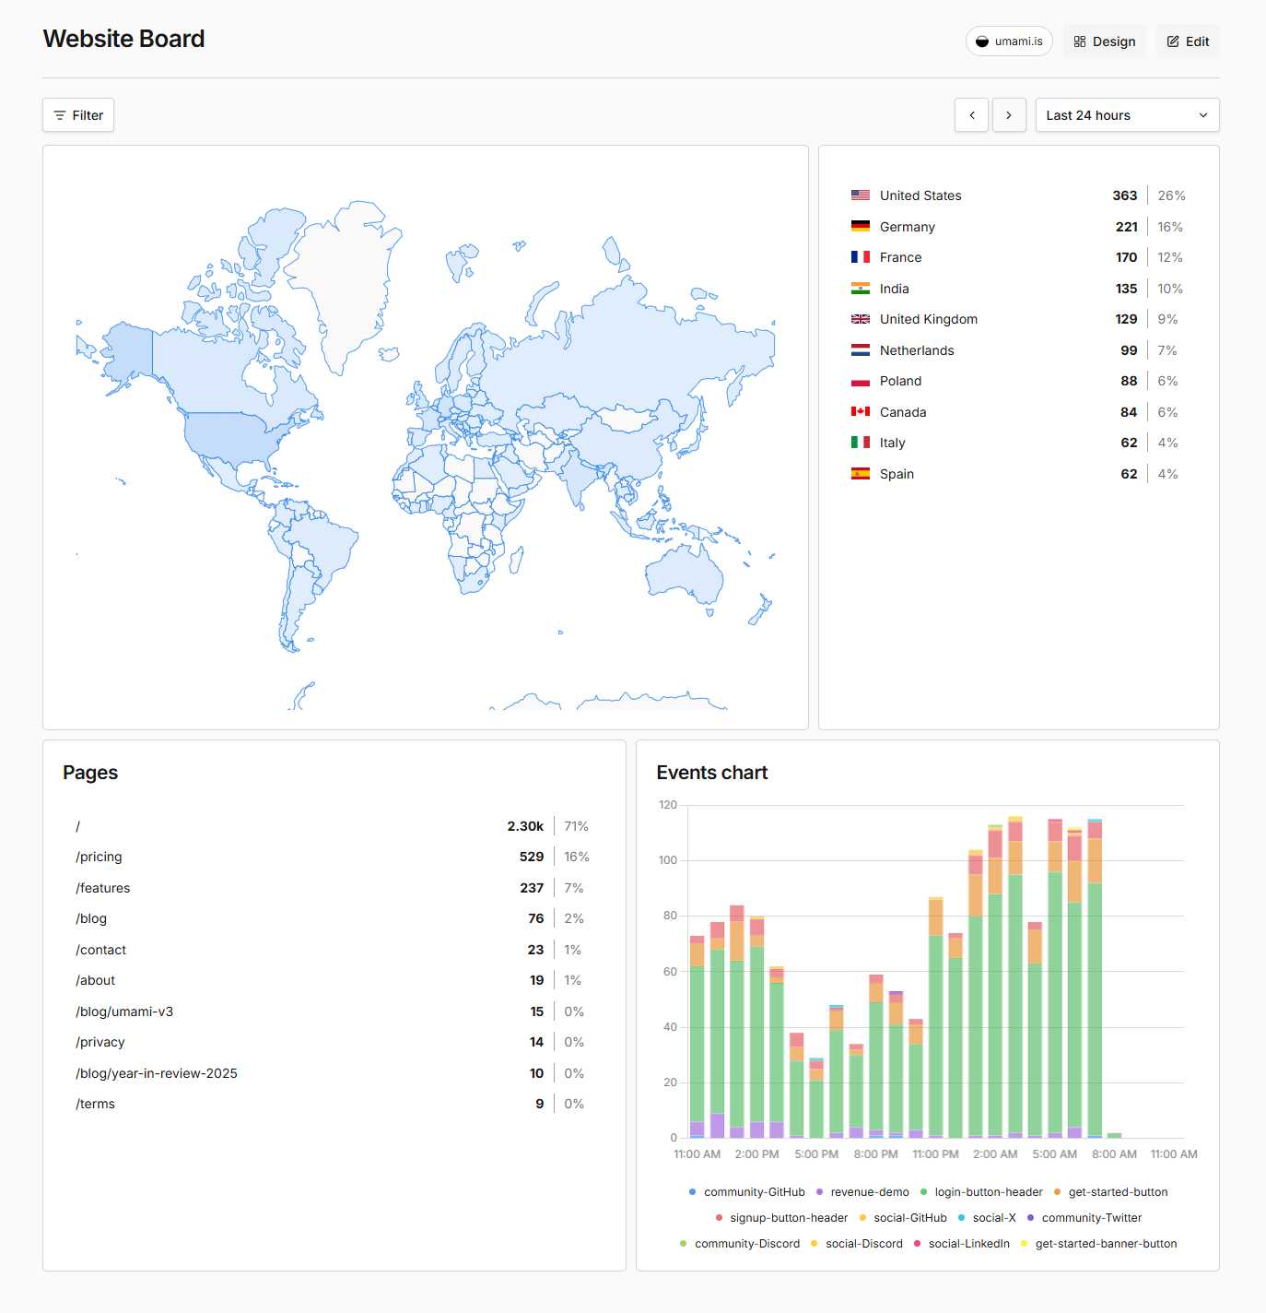Click revenue-demo legend color dot

point(819,1192)
